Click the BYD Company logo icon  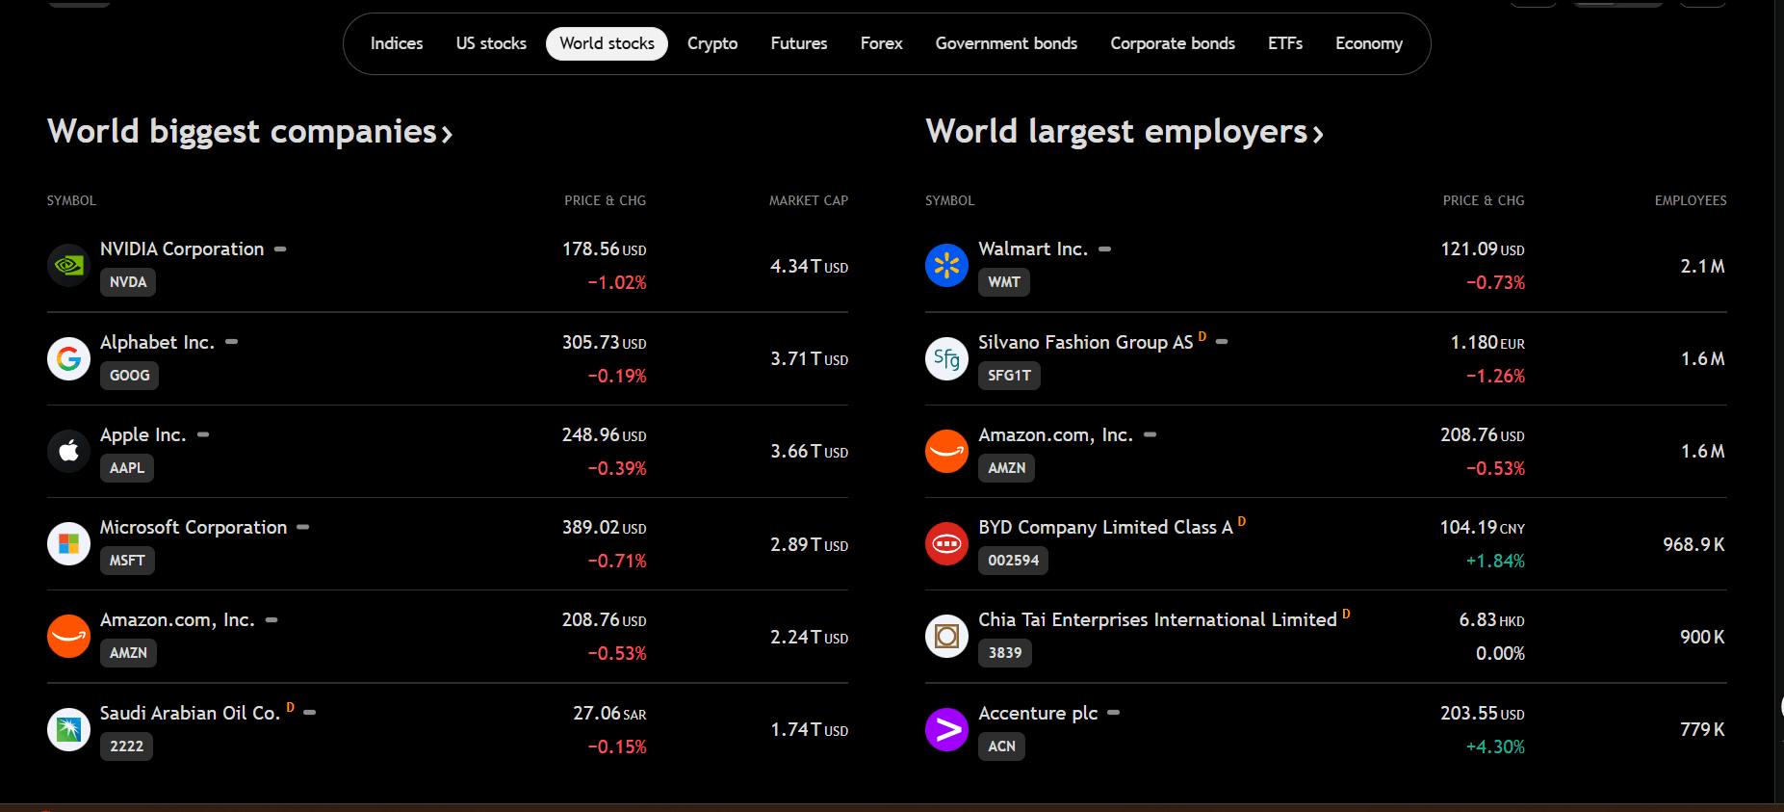pos(946,544)
